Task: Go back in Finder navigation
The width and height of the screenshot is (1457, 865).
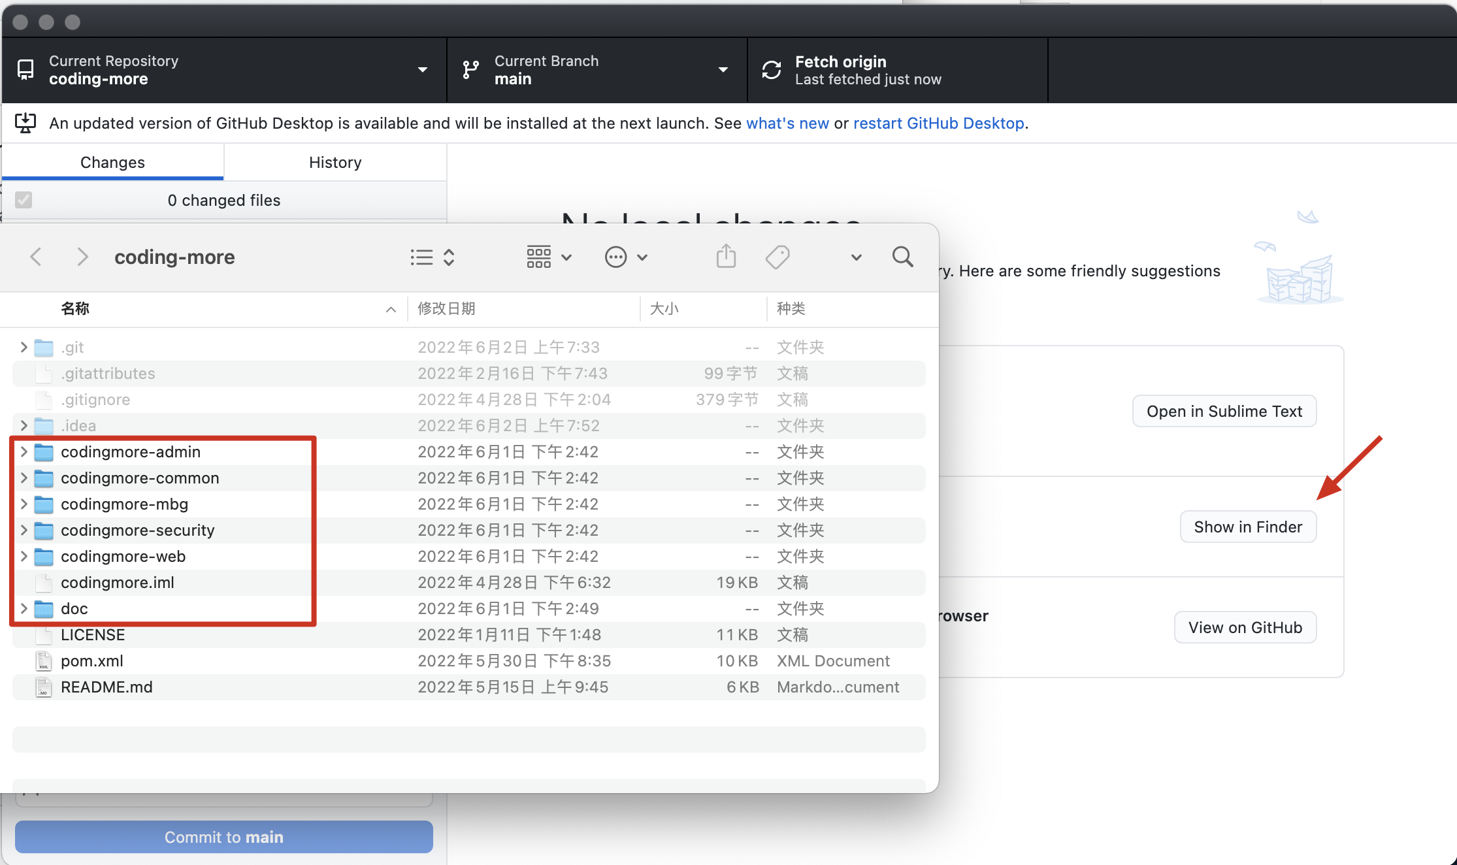Action: click(36, 257)
